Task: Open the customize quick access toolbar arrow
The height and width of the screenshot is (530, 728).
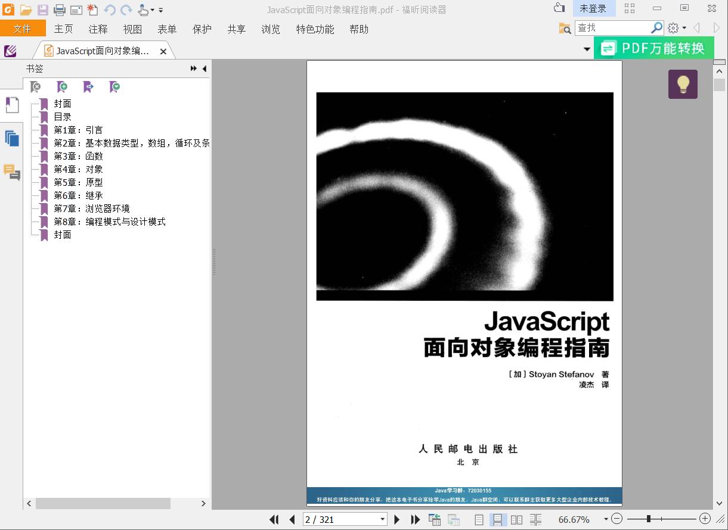Action: tap(161, 10)
